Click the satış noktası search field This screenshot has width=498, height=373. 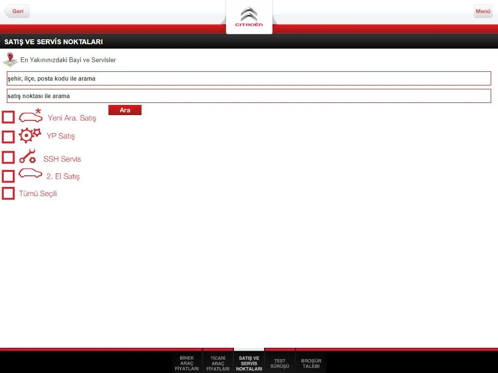(249, 96)
